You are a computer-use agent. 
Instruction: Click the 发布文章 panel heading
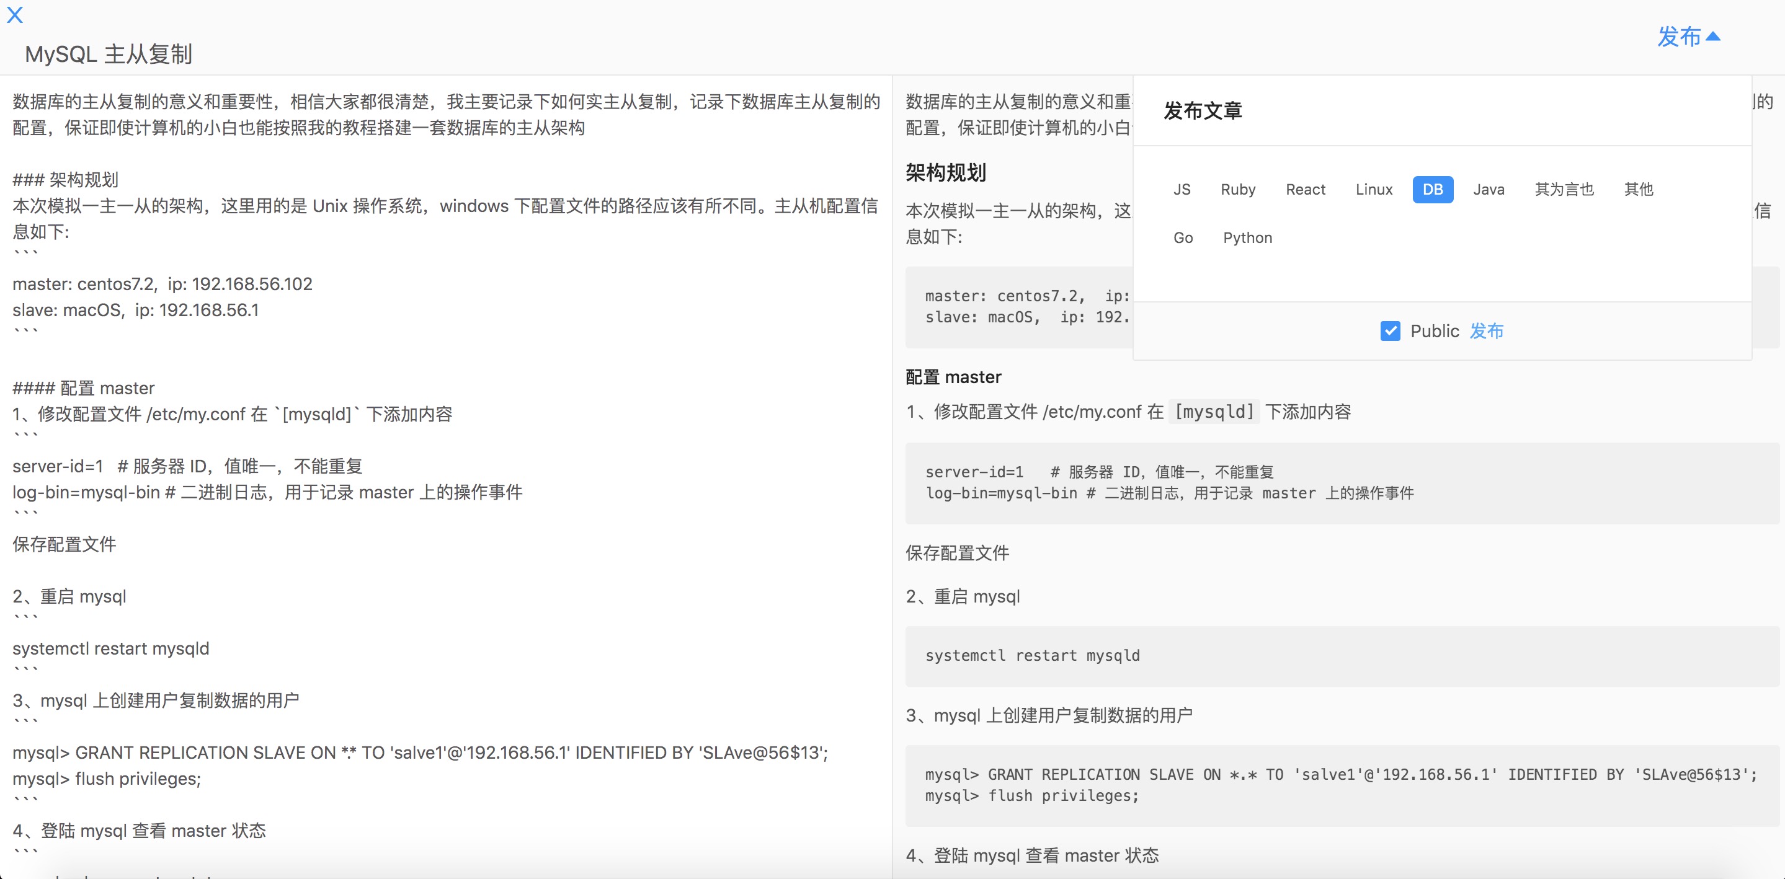1202,111
